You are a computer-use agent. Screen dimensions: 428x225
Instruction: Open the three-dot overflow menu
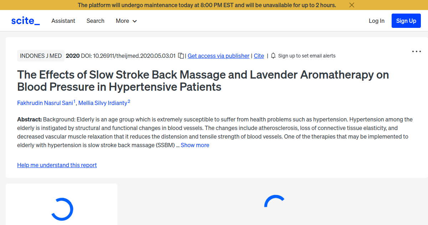[x=416, y=51]
